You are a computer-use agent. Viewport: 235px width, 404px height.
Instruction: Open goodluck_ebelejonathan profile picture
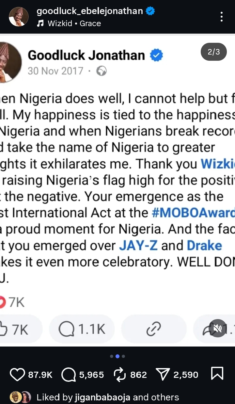(x=18, y=16)
